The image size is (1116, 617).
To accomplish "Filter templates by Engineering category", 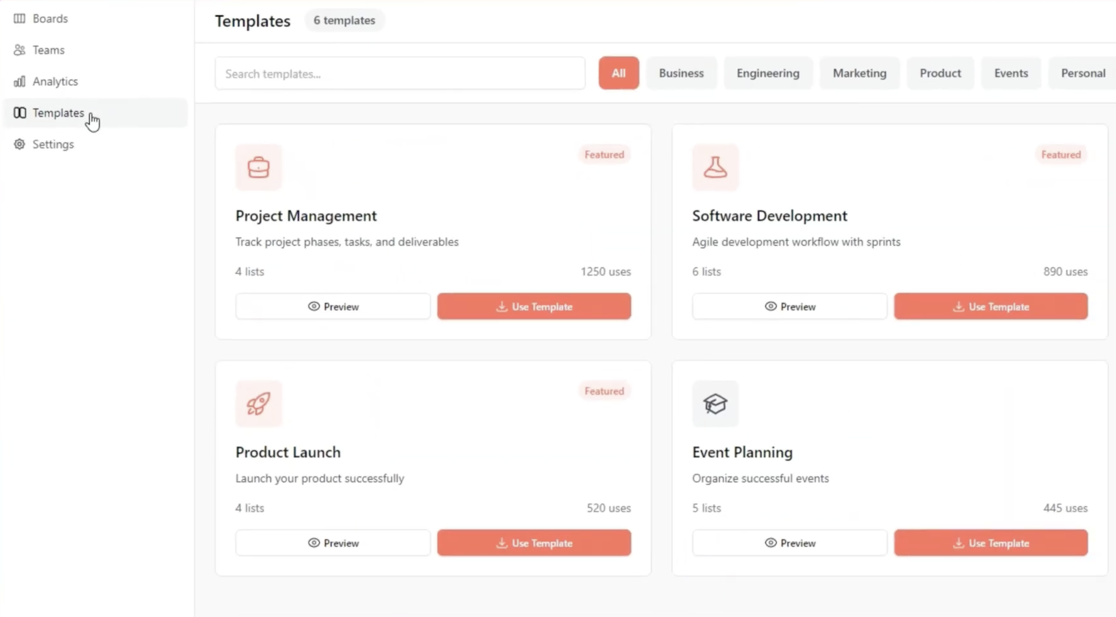I will point(768,73).
